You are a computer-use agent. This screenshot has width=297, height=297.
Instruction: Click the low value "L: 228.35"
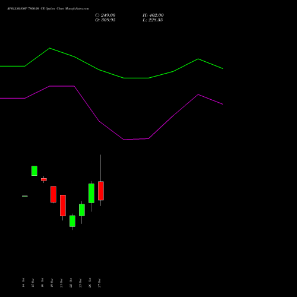(153, 20)
